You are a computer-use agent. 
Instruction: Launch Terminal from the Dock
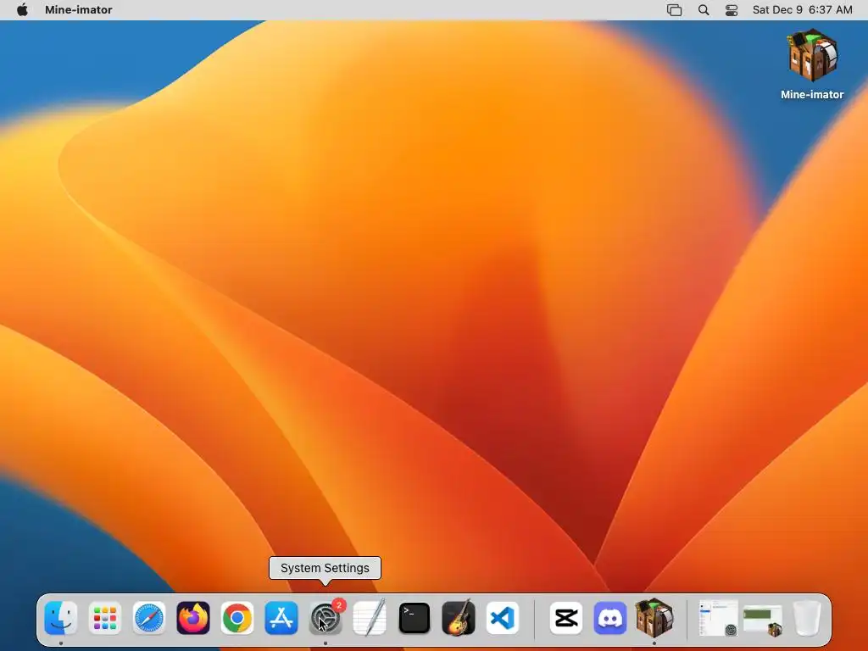click(414, 618)
